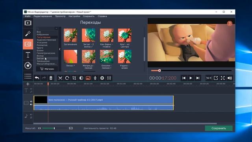Select the Избранное category

[43, 34]
